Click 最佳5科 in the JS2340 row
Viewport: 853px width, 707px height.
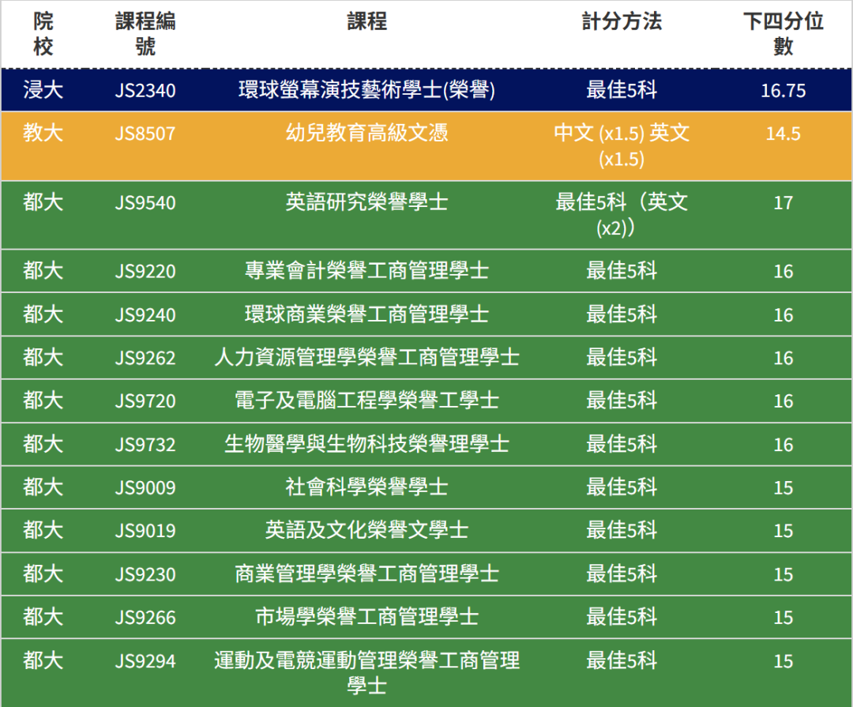coord(622,90)
